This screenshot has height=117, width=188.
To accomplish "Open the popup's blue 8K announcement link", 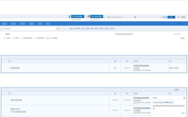I will tap(163, 102).
